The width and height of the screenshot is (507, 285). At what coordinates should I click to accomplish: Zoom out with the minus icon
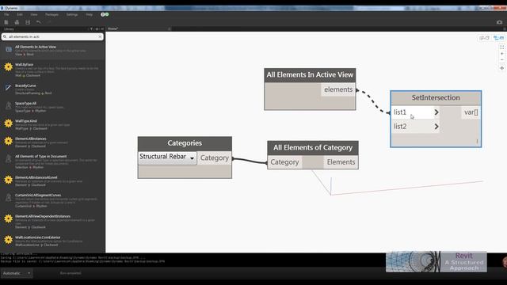[501, 60]
